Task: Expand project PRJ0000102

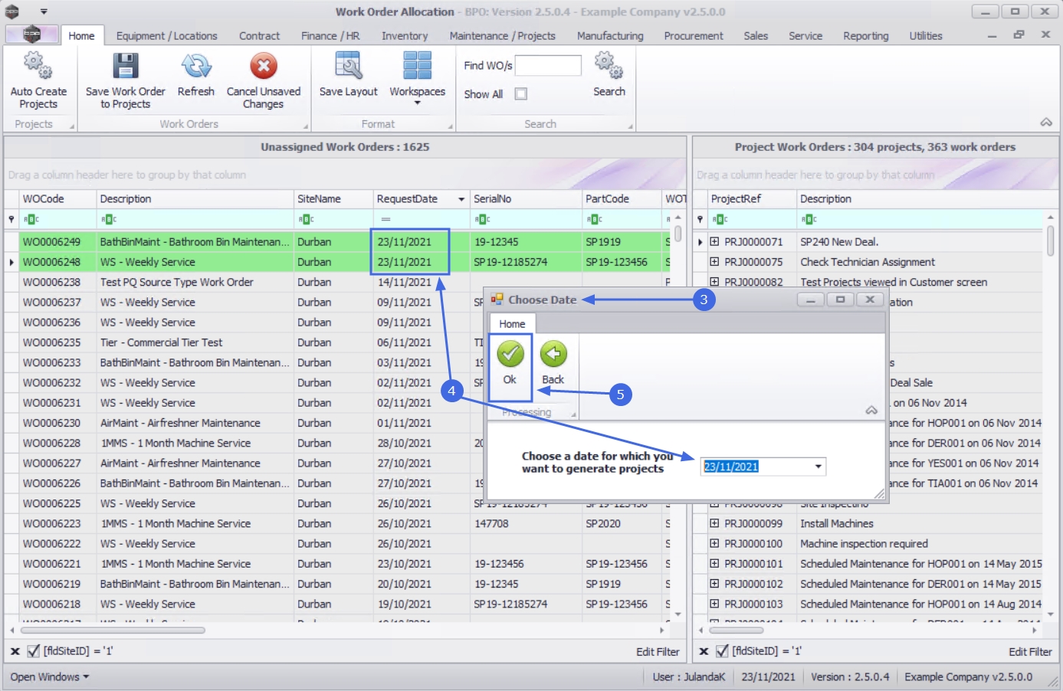Action: click(714, 584)
